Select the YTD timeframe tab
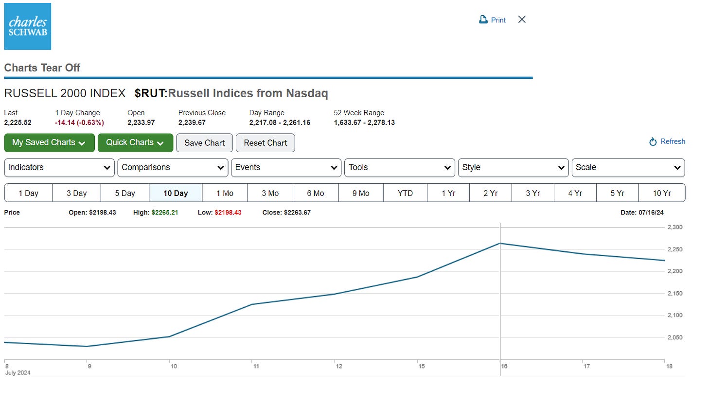 coord(405,193)
